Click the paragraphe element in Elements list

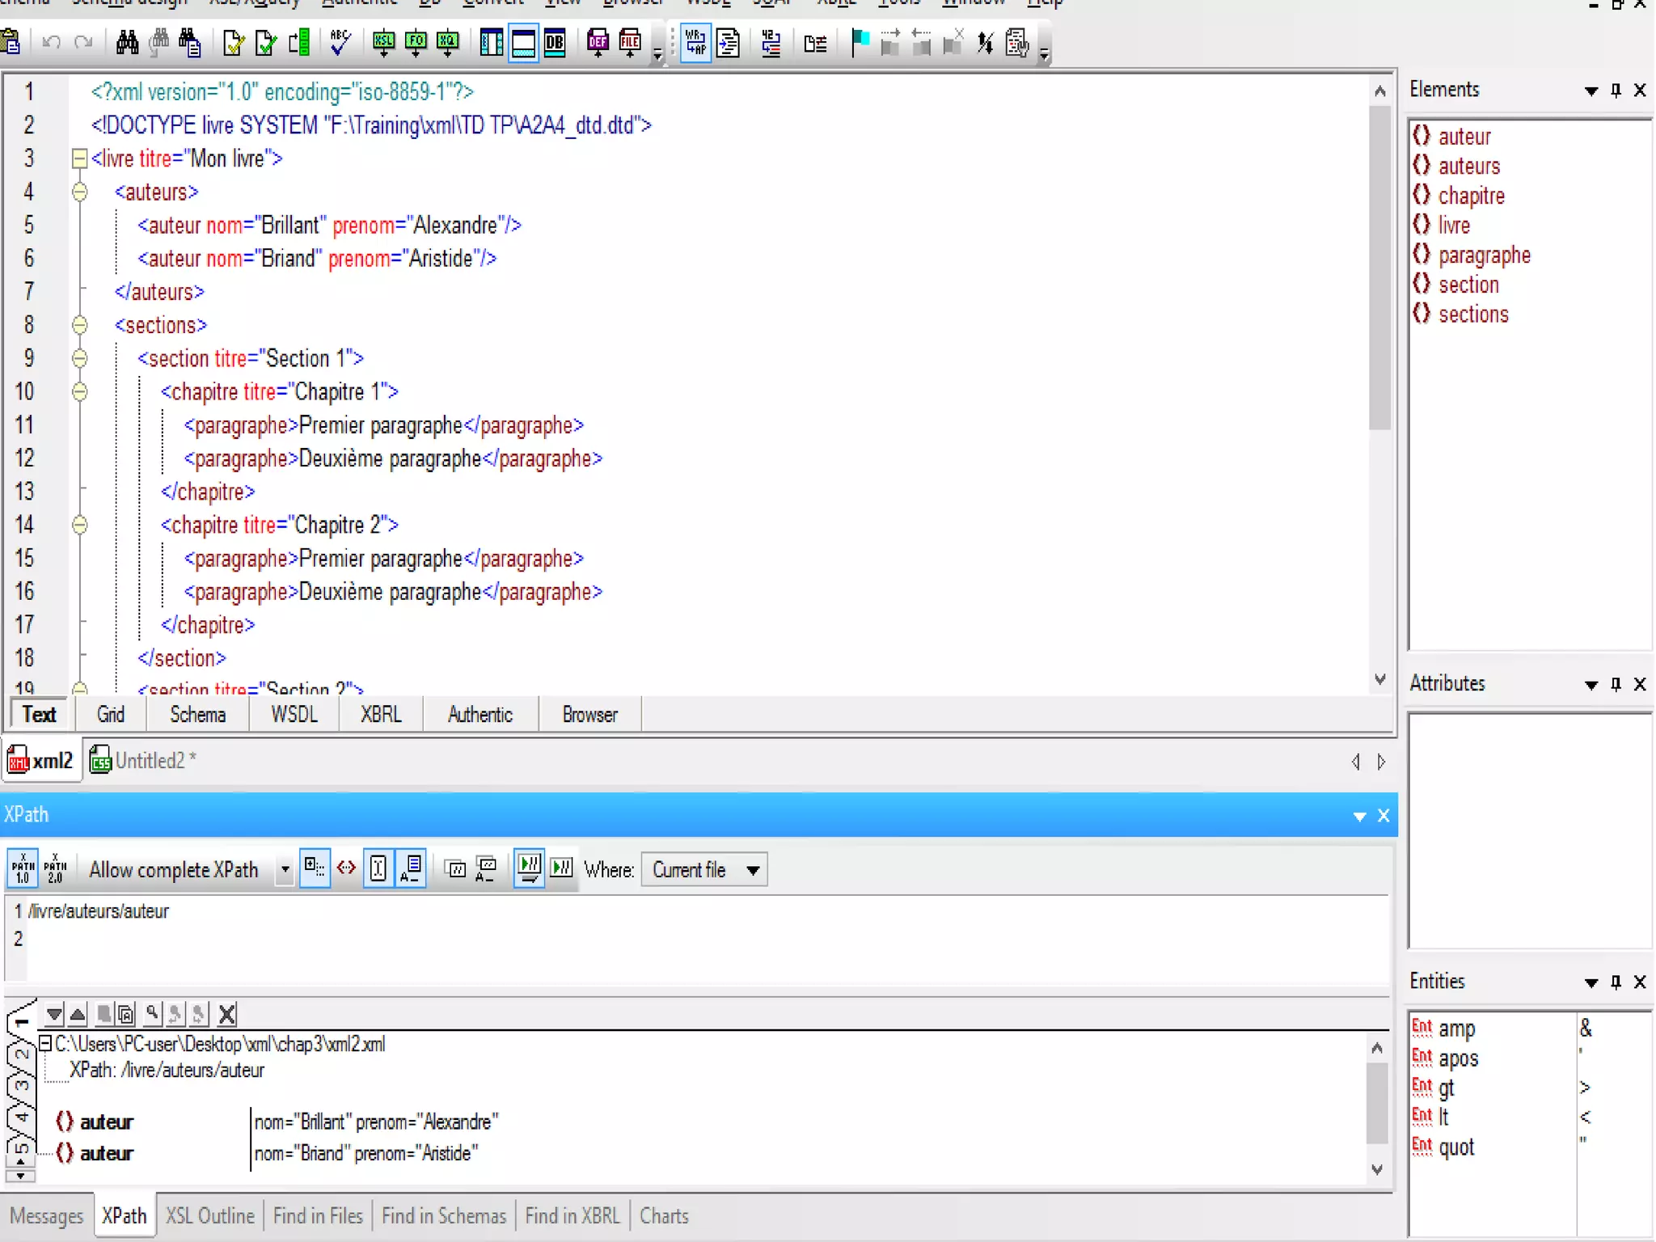(1483, 256)
